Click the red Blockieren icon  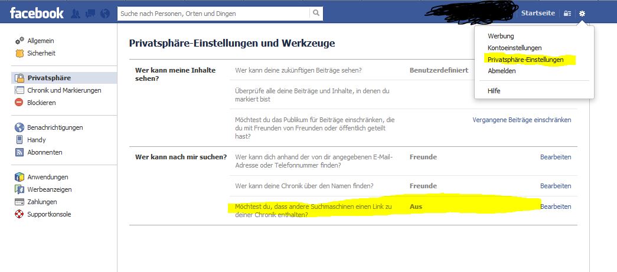tap(19, 103)
